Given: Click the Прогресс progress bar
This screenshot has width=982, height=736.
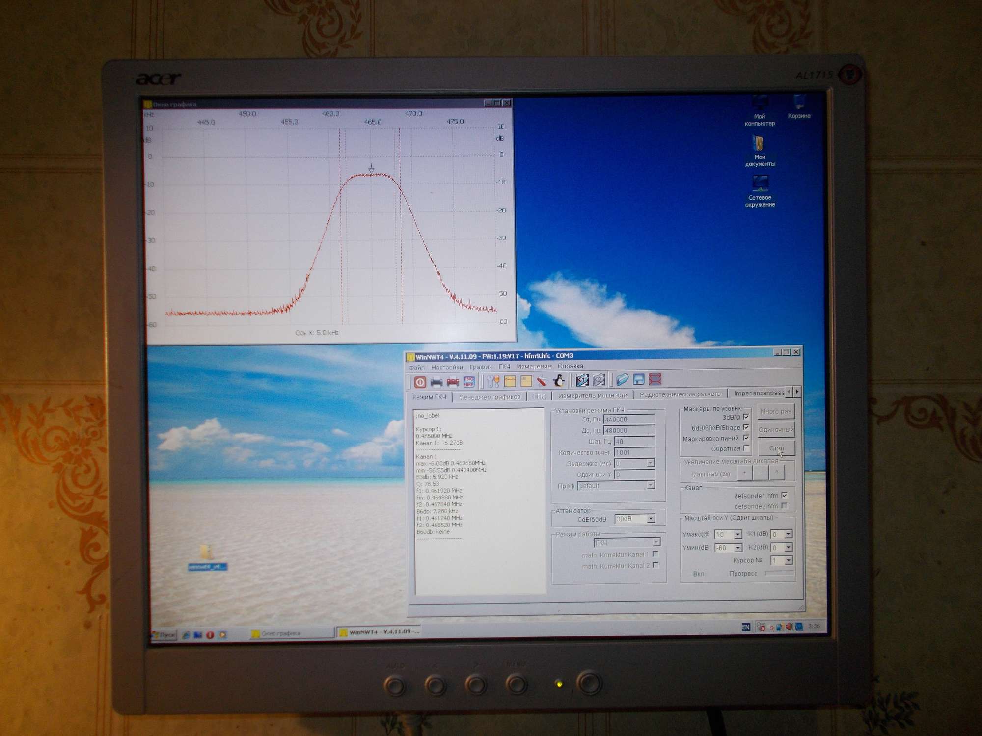Looking at the screenshot, I should pyautogui.click(x=780, y=573).
